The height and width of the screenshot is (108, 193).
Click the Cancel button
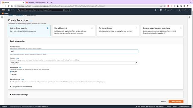coord(163,101)
